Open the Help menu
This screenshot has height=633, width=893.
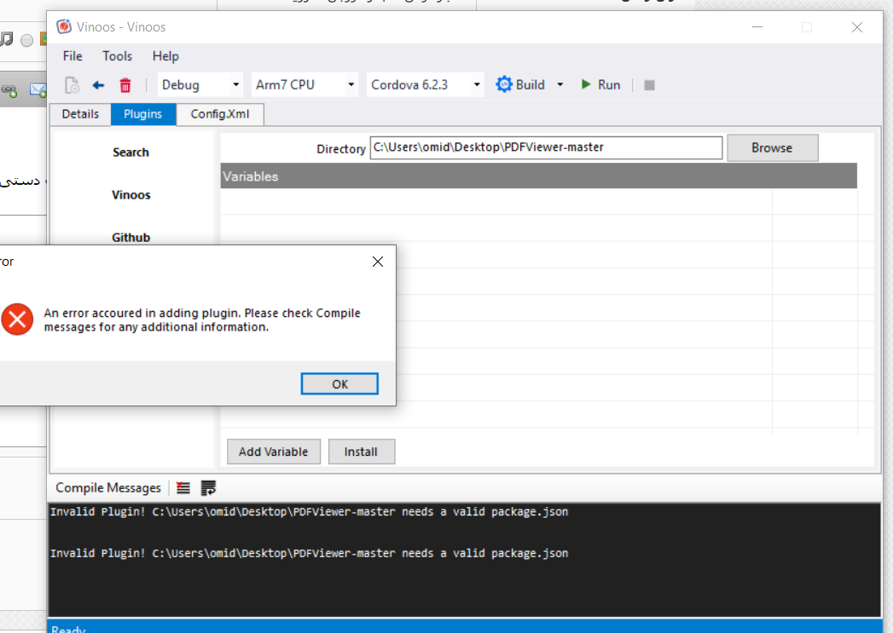coord(165,55)
